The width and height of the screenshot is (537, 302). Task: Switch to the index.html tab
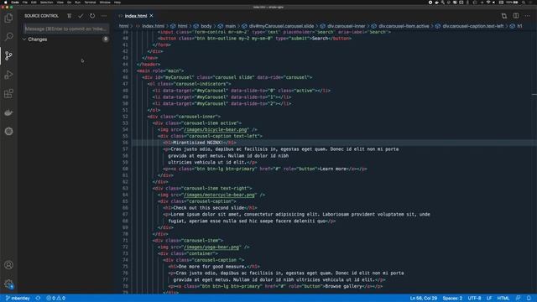pos(135,16)
